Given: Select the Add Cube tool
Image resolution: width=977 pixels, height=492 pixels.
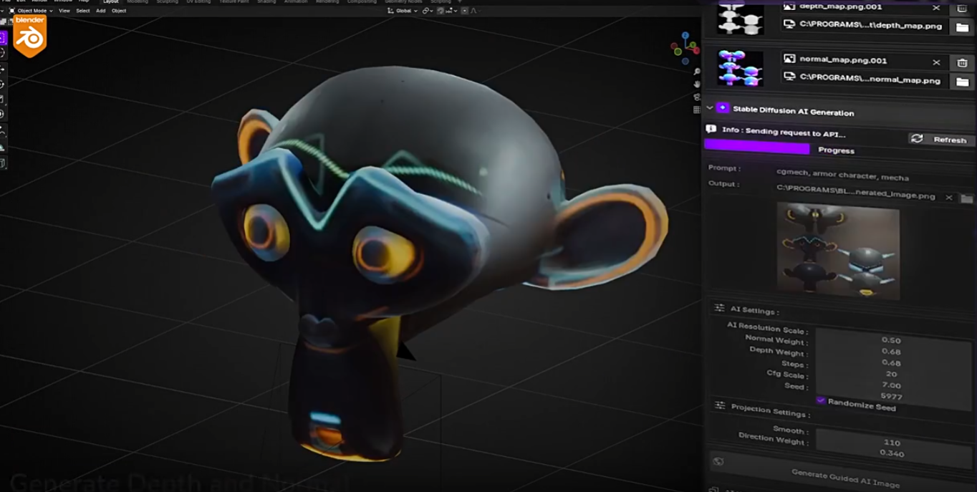Looking at the screenshot, I should (x=3, y=163).
